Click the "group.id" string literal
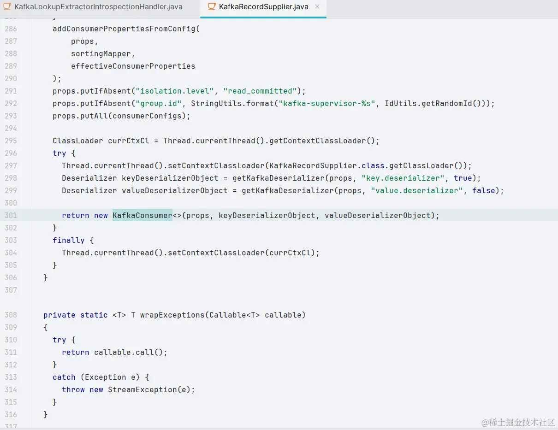The image size is (558, 430). tap(159, 103)
